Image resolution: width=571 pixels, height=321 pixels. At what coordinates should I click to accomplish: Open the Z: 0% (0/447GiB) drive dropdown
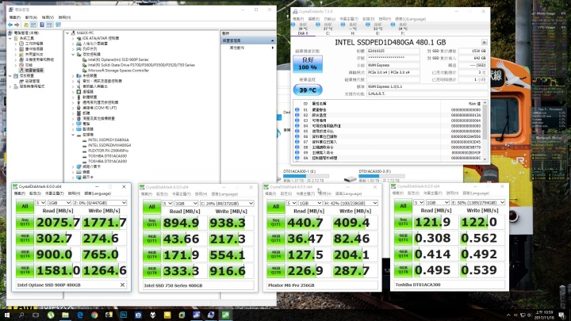coord(100,203)
